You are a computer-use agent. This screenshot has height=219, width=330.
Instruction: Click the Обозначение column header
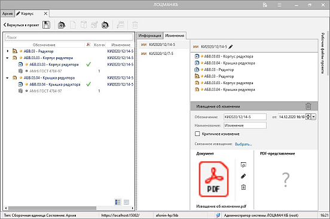(44, 45)
